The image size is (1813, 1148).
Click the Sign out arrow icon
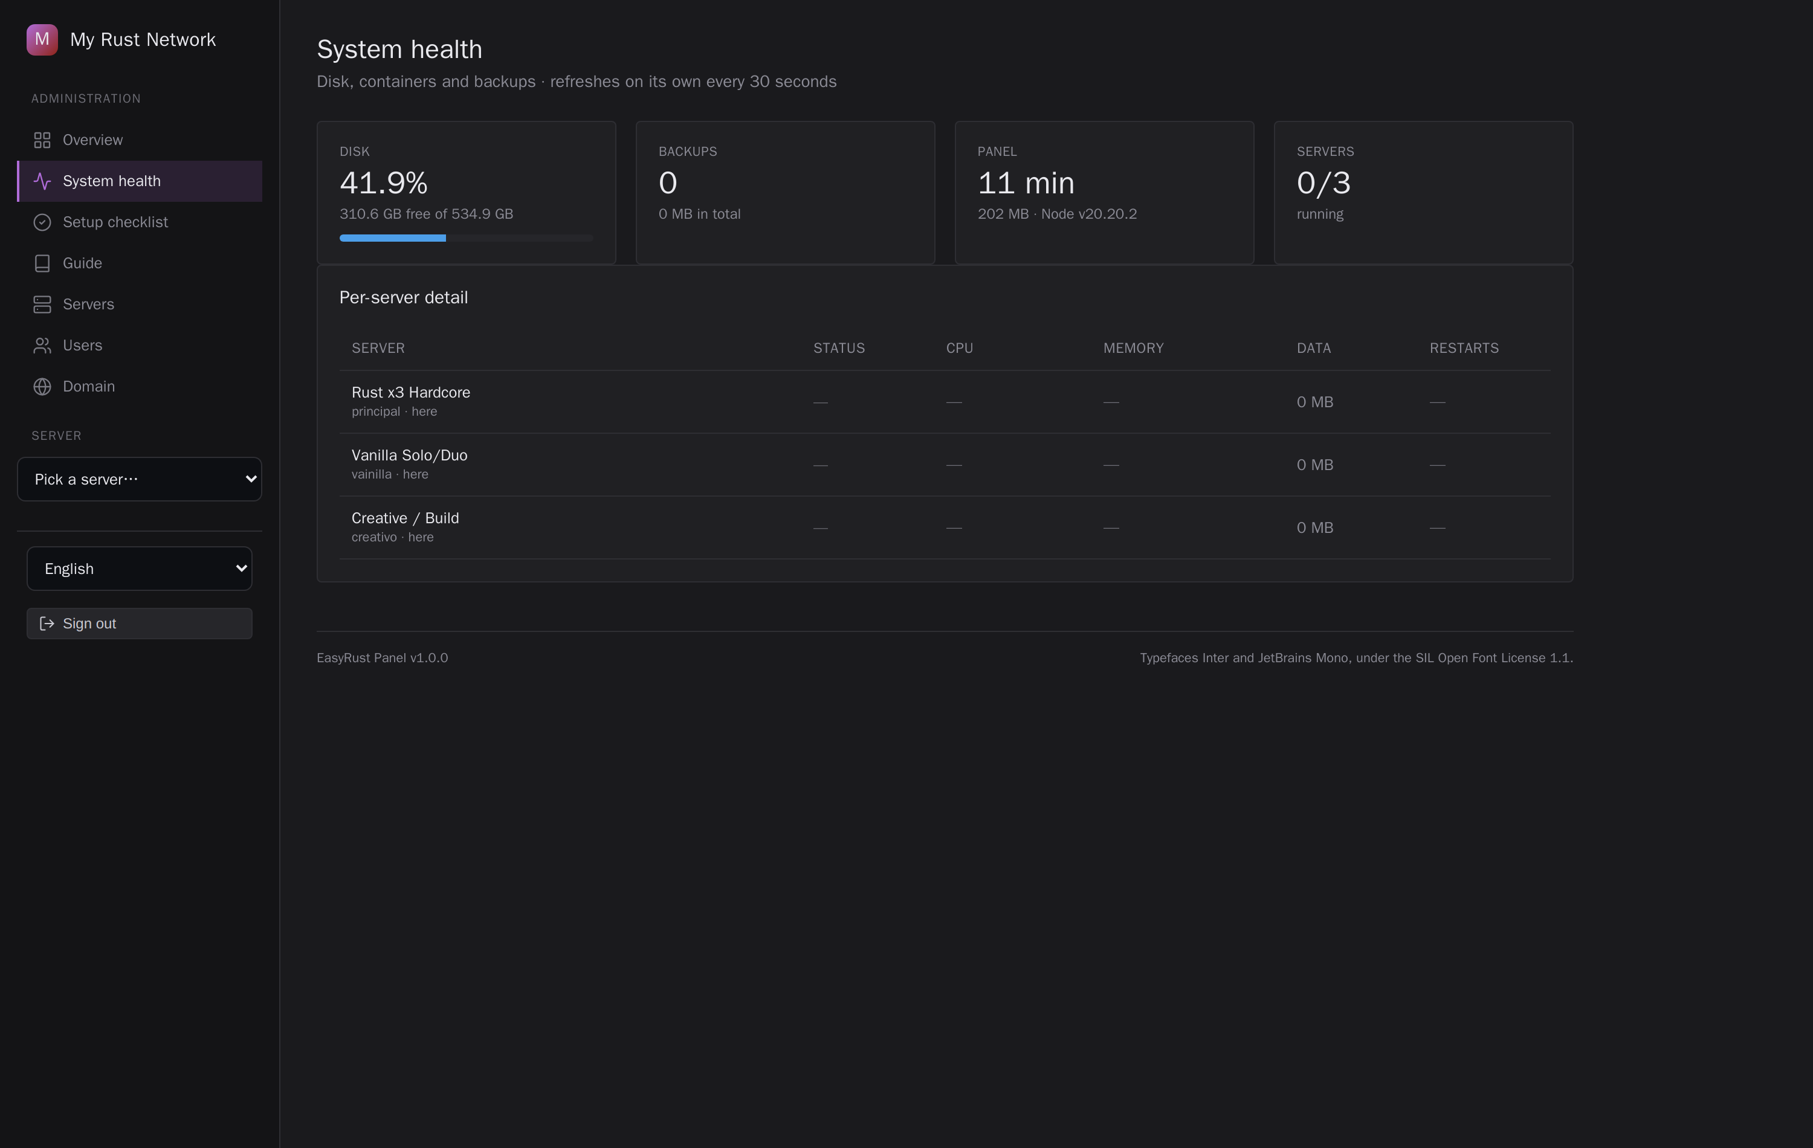(x=47, y=624)
